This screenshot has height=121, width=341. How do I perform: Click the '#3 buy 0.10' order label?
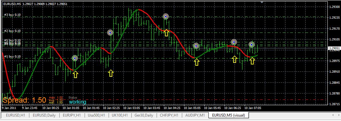12,15
